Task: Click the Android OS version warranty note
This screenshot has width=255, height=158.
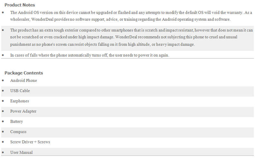Action: [x=131, y=16]
